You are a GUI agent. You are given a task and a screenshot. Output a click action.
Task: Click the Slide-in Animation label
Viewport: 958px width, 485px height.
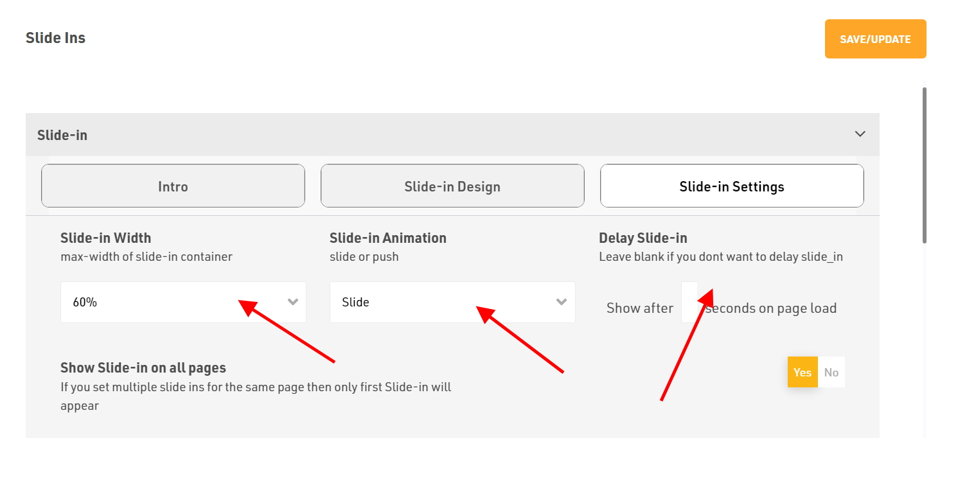click(387, 238)
